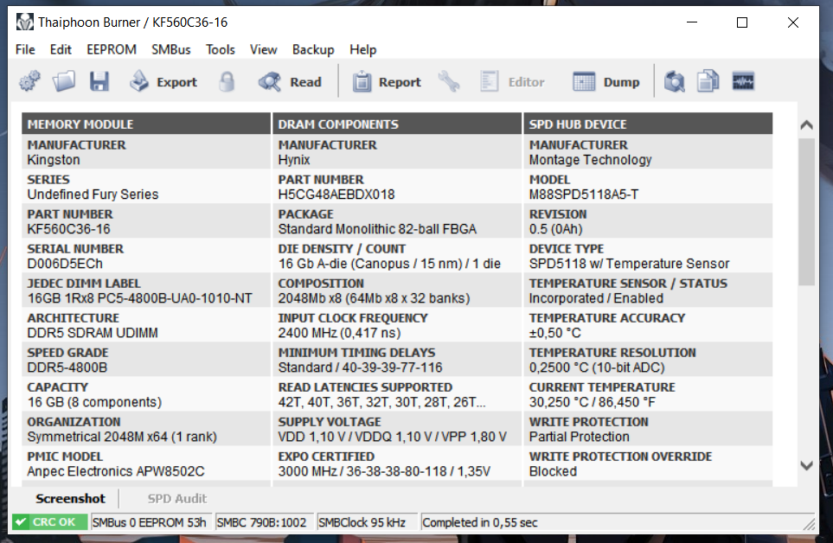Click the gear settings toolbar icon
Image resolution: width=833 pixels, height=543 pixels.
[x=29, y=82]
